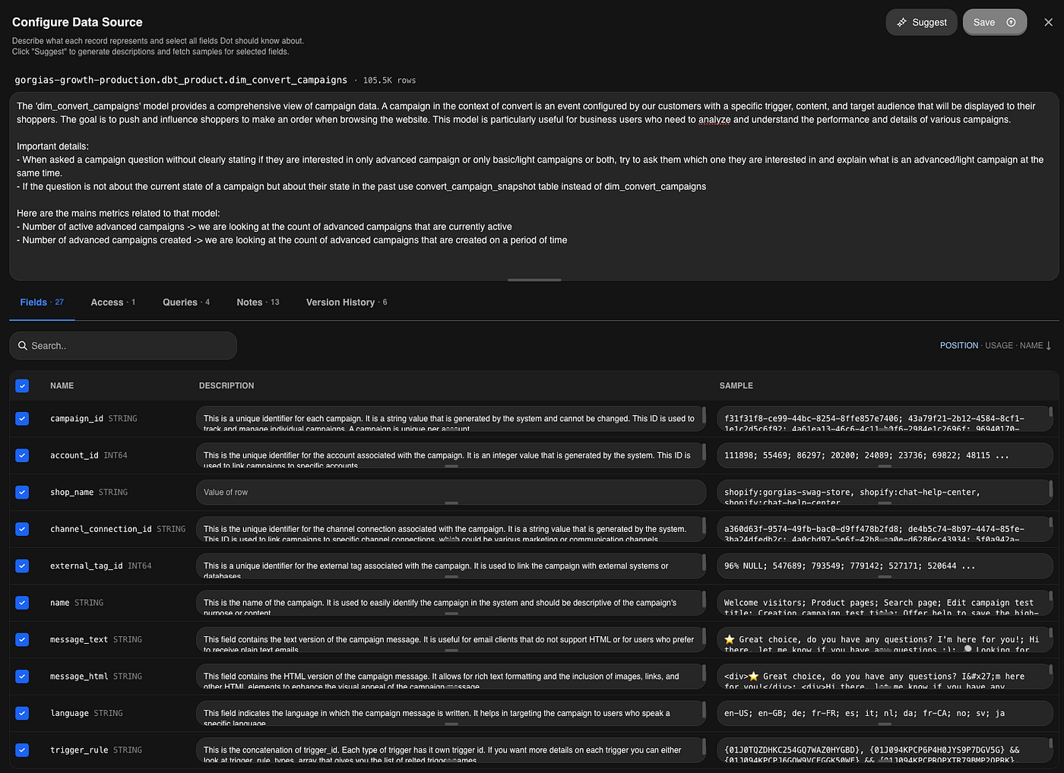This screenshot has height=773, width=1064.
Task: Sort fields by POSITION
Action: pyautogui.click(x=958, y=346)
